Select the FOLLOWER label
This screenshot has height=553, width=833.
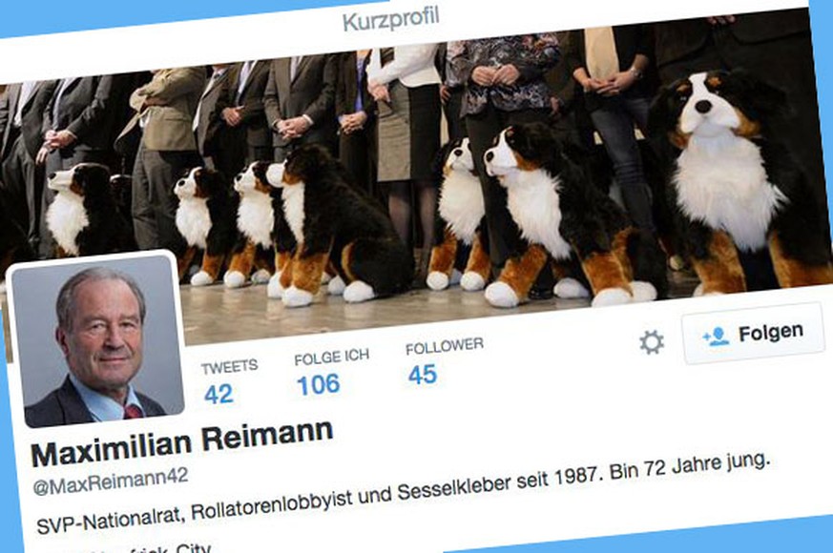pyautogui.click(x=445, y=346)
